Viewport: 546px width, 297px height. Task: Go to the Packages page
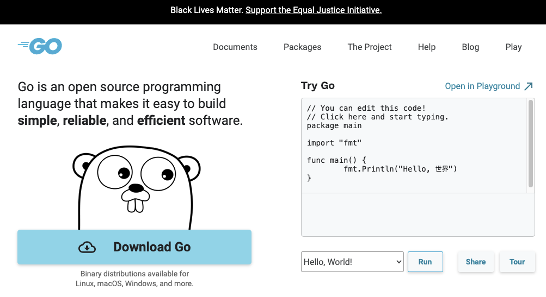(302, 47)
